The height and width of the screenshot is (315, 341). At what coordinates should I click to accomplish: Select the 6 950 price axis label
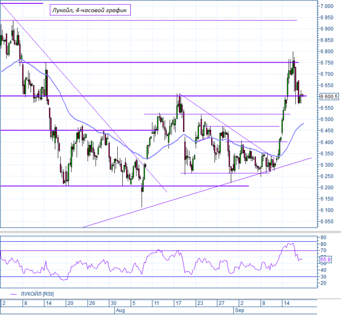click(x=327, y=17)
